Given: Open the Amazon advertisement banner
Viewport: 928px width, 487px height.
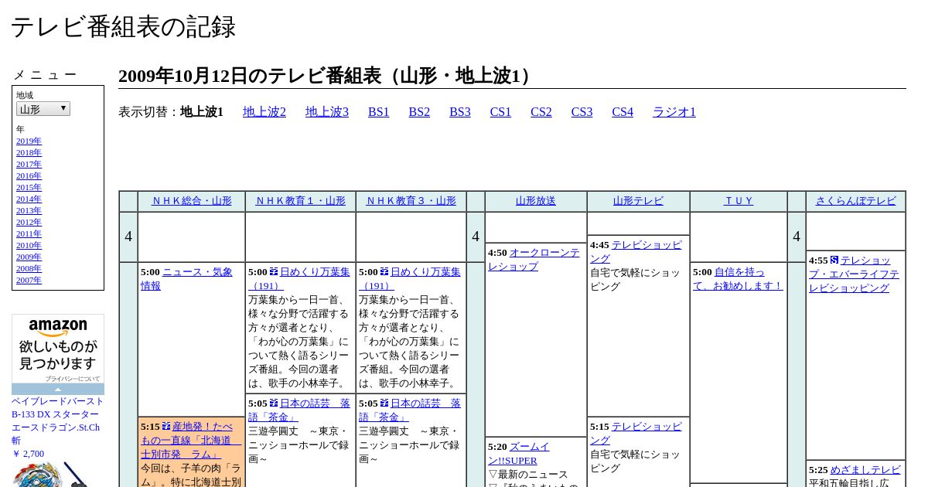Looking at the screenshot, I should click(58, 354).
